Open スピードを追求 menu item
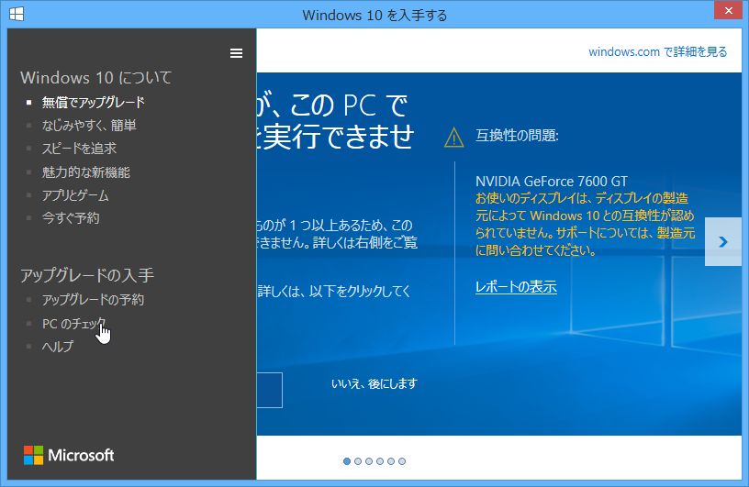Image resolution: width=749 pixels, height=487 pixels. click(x=79, y=148)
